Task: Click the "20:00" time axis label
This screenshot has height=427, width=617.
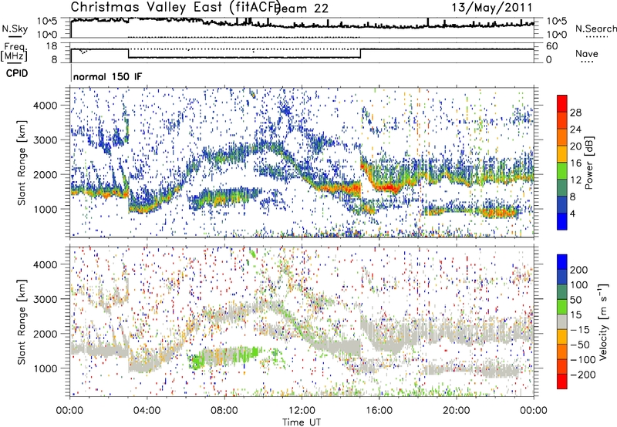Action: point(456,411)
